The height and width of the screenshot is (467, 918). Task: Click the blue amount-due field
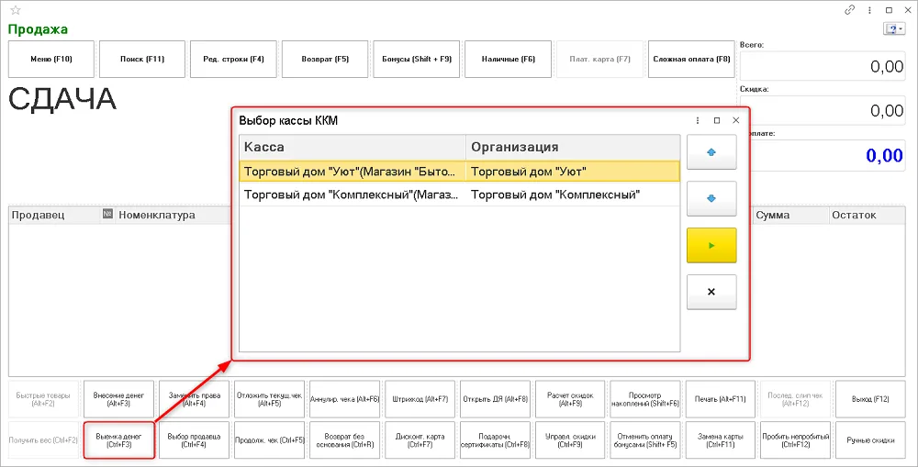tap(828, 155)
